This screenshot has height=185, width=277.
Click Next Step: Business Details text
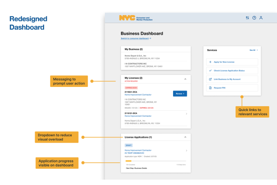[x=136, y=168]
